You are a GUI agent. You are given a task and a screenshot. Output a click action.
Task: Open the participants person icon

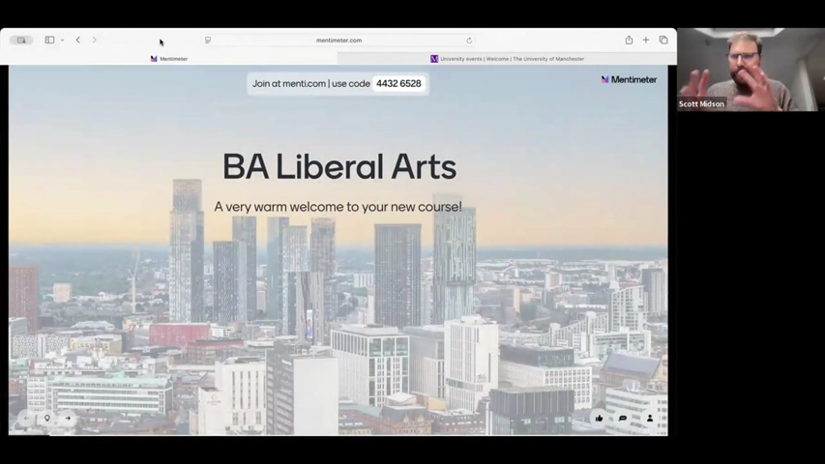click(650, 419)
